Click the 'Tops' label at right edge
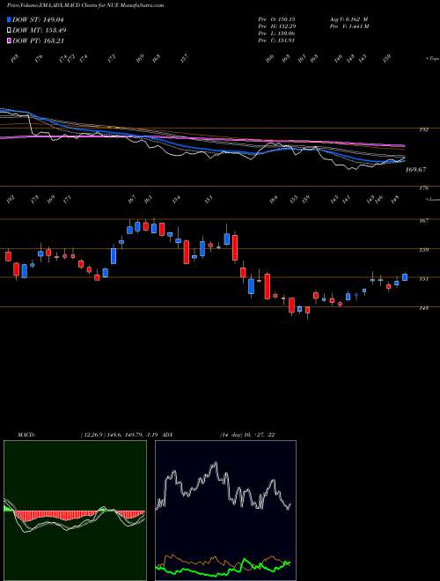440x581 pixels. coord(432,58)
